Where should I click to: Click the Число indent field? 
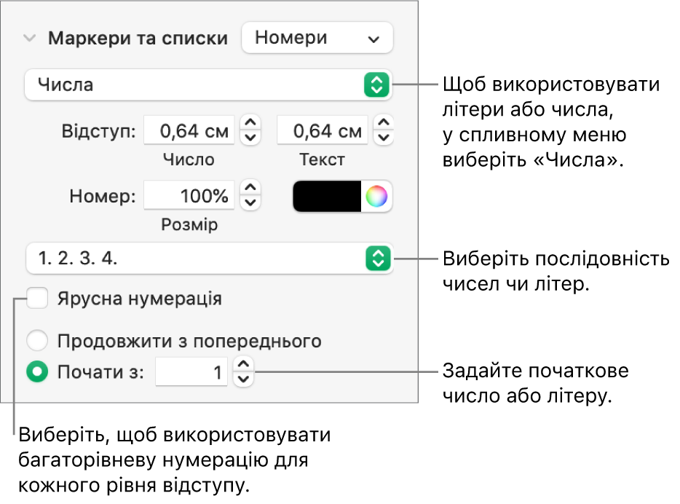[189, 131]
